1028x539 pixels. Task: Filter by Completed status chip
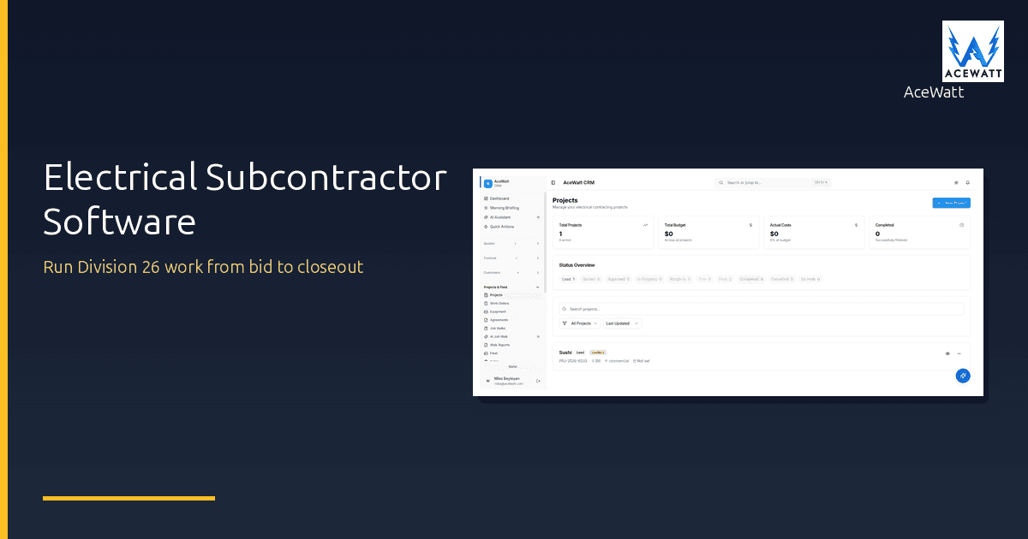[751, 279]
